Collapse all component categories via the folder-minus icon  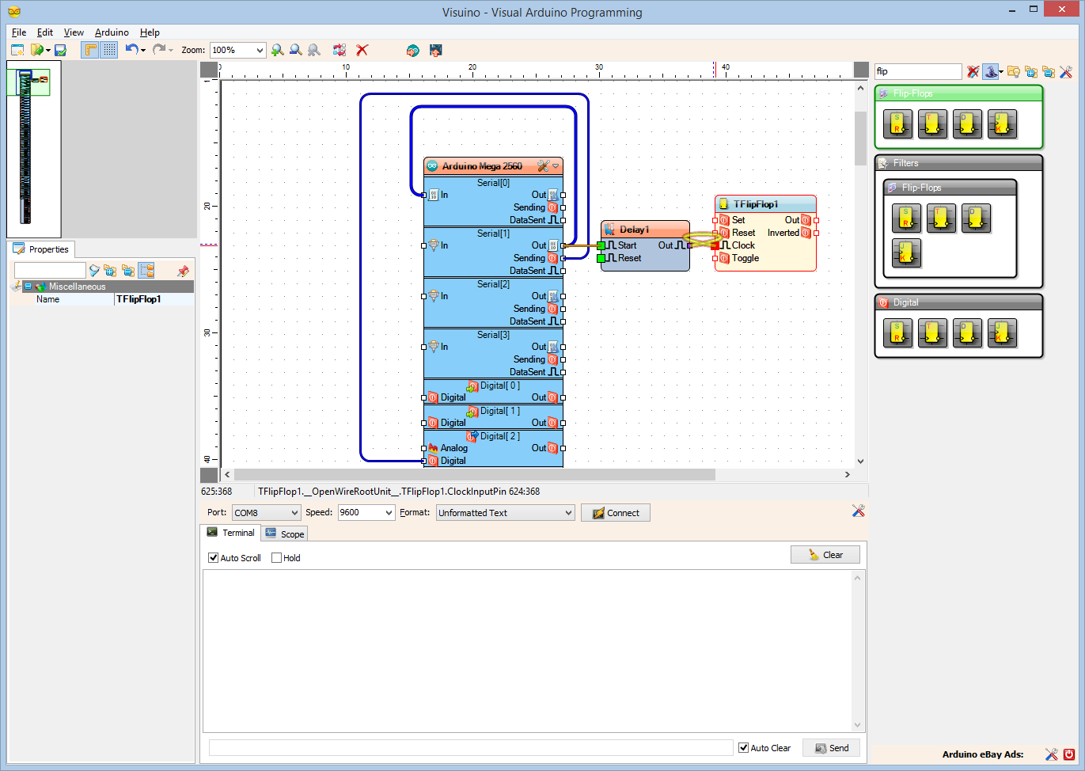coord(1049,71)
